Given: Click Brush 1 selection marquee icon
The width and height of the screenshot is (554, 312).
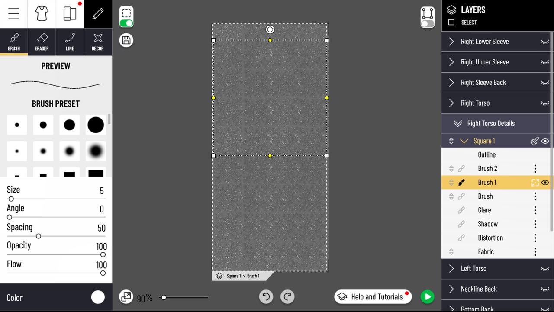Looking at the screenshot, I should pos(535,183).
